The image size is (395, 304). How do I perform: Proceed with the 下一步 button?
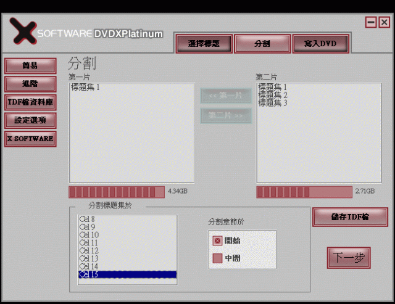[x=349, y=258]
